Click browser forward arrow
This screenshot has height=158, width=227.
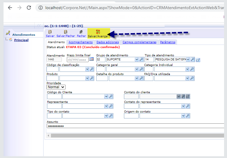click(x=19, y=8)
